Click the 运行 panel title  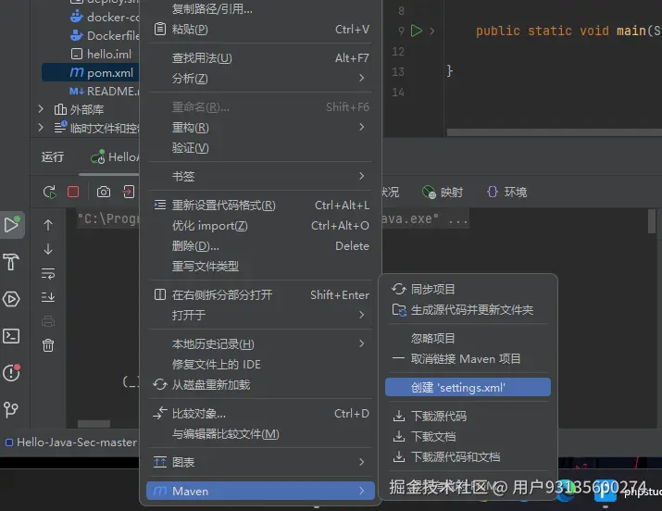point(53,157)
